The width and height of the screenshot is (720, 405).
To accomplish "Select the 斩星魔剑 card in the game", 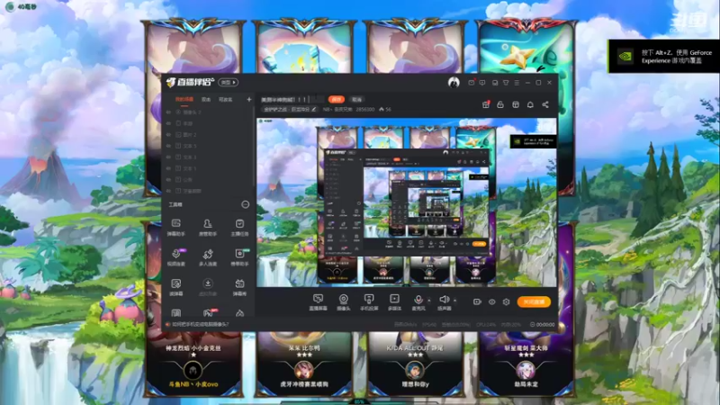I will pyautogui.click(x=526, y=365).
